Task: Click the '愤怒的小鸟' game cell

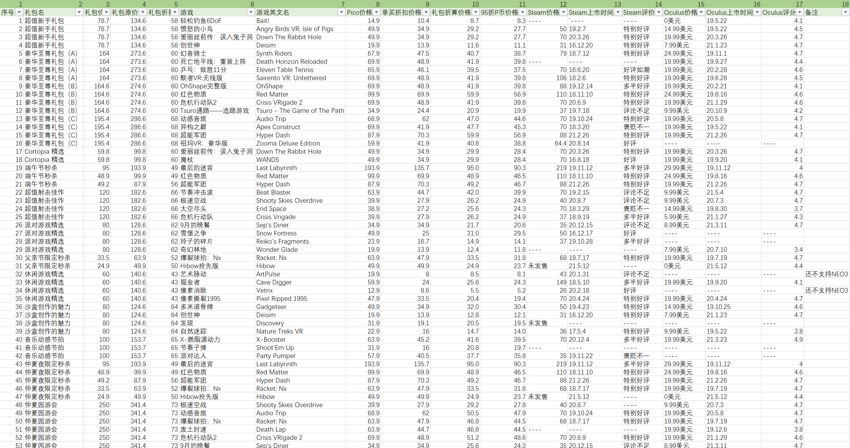Action: click(x=217, y=29)
